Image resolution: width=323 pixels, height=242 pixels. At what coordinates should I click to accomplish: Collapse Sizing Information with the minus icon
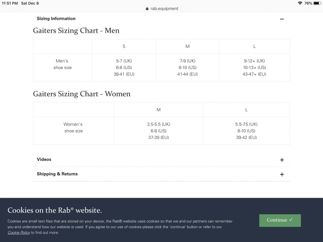pos(282,19)
